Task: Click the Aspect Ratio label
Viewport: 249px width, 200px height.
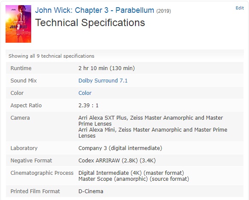Action: [x=26, y=105]
